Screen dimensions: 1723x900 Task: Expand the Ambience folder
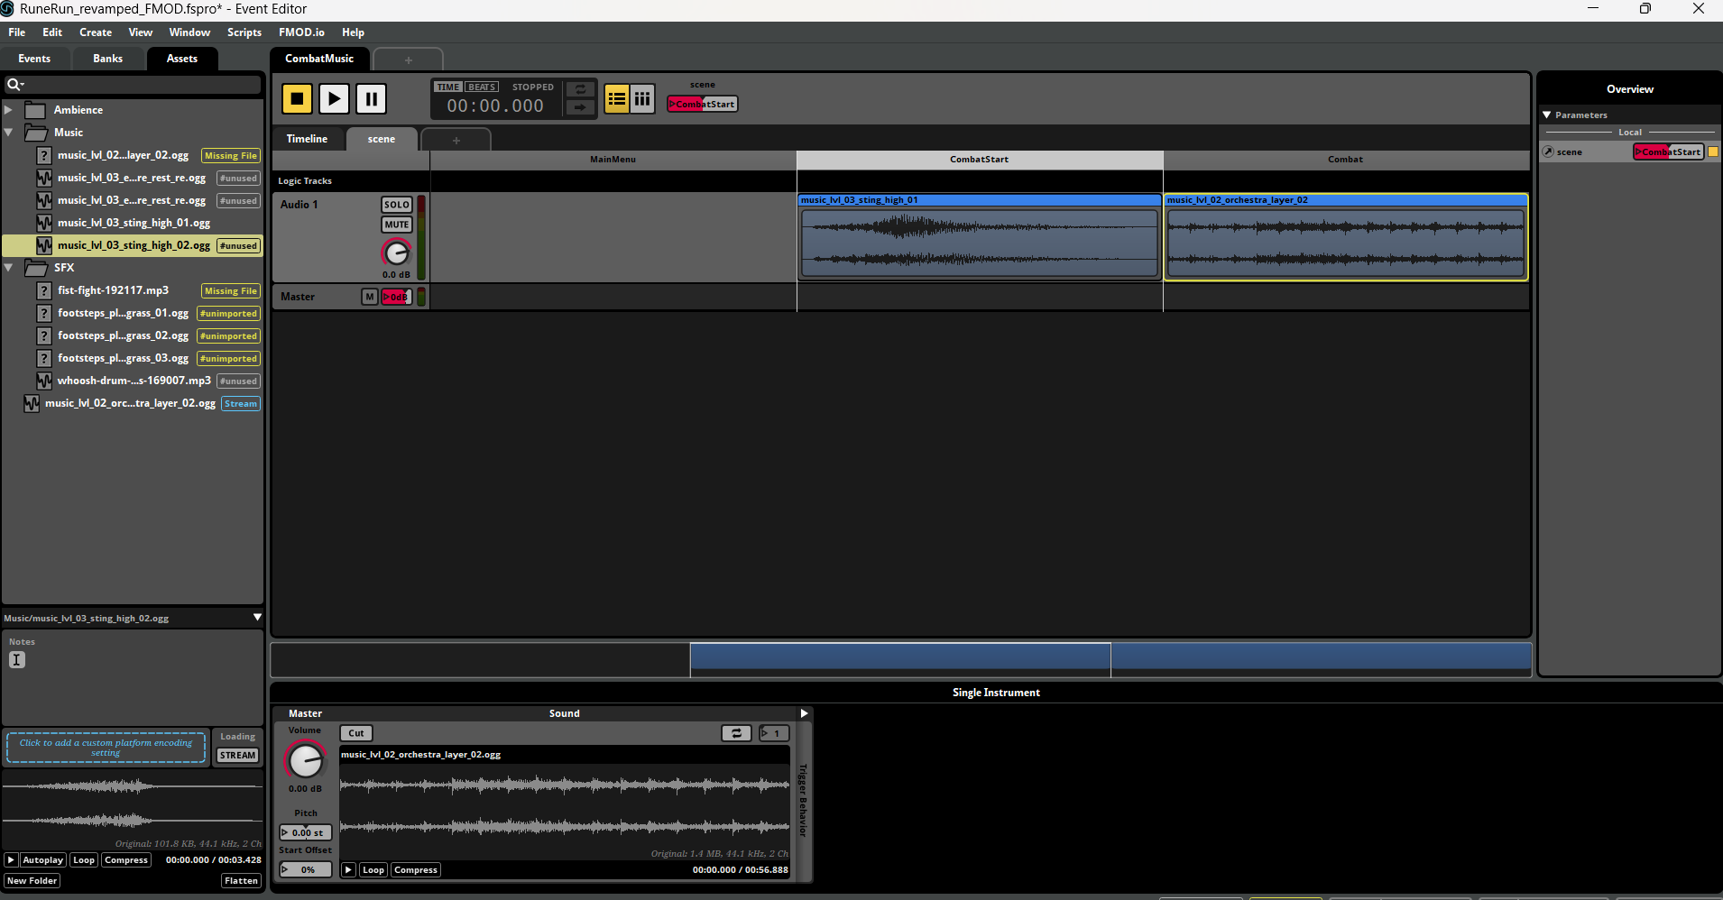point(9,110)
